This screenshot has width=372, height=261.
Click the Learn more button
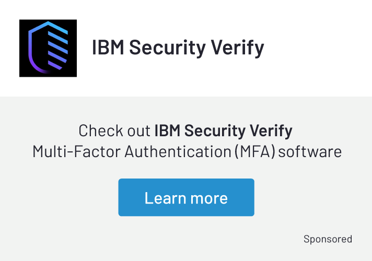[x=186, y=197]
